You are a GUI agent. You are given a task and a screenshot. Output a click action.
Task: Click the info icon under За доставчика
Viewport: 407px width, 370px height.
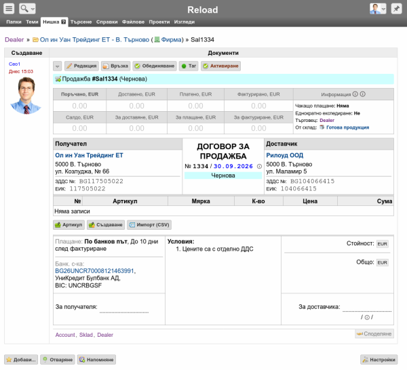click(x=367, y=317)
